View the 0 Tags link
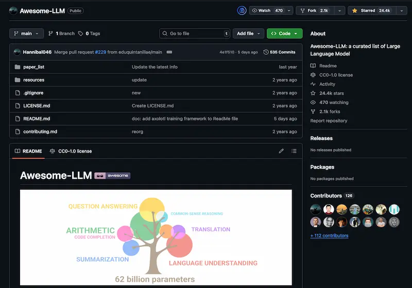 (89, 33)
